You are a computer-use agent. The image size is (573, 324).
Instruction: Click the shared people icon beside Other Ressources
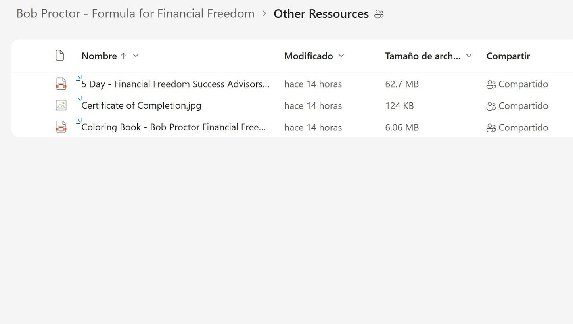(x=379, y=14)
